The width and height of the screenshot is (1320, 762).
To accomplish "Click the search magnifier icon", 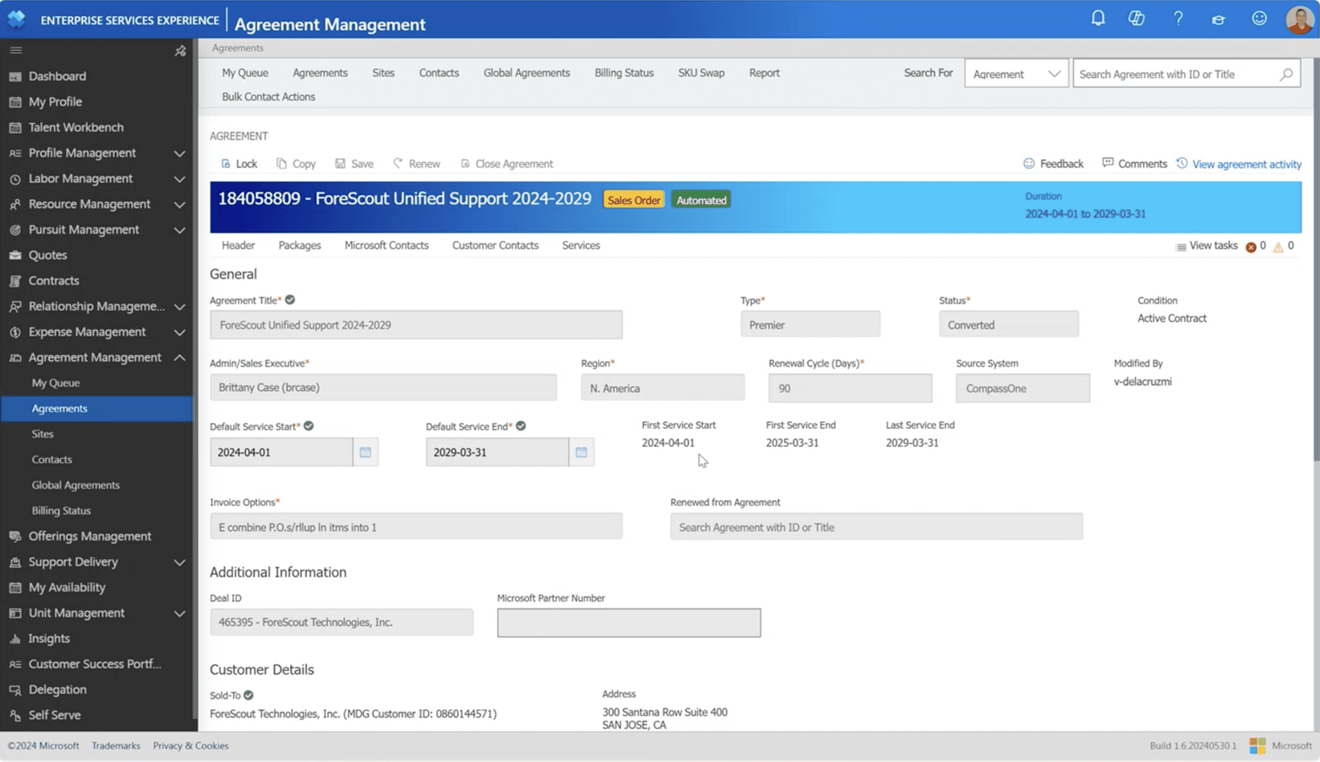I will click(x=1286, y=74).
